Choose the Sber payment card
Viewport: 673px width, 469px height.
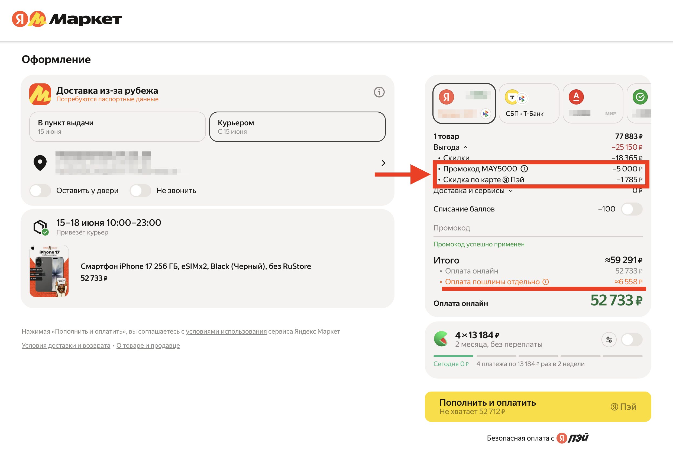point(639,103)
